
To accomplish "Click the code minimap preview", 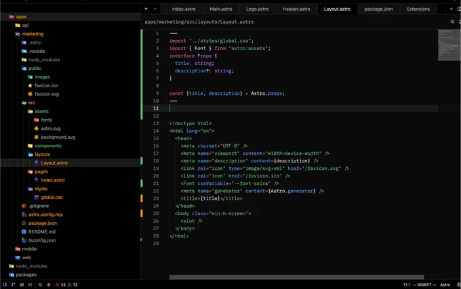I will 449,45.
